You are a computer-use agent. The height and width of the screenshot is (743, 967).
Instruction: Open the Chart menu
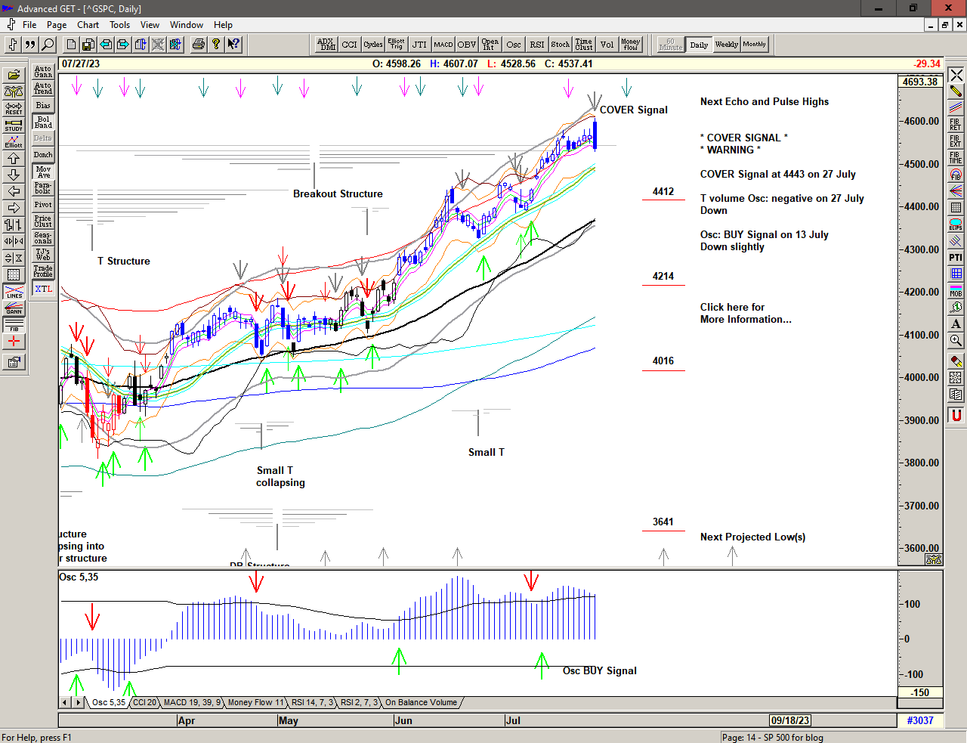(x=88, y=25)
